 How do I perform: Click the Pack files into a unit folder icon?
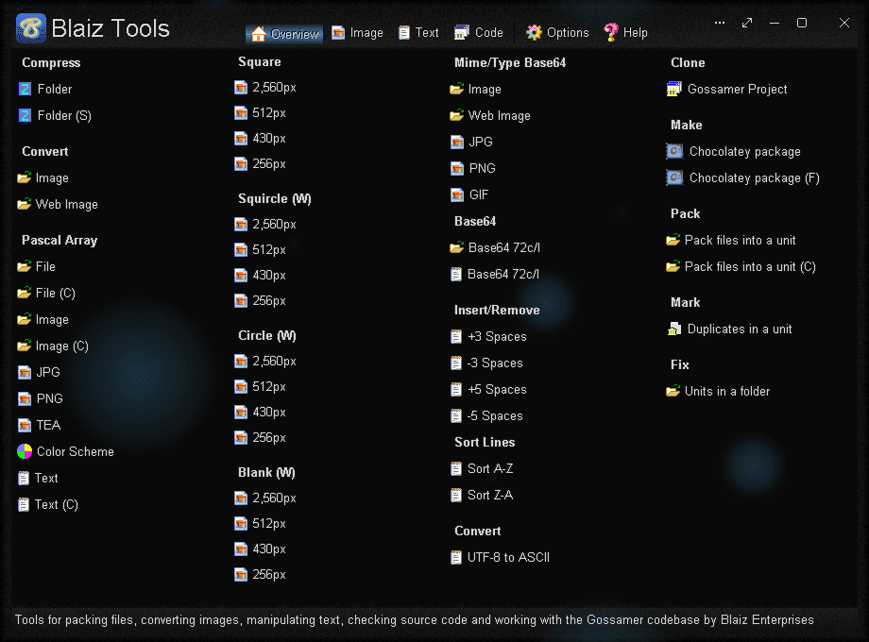(673, 240)
